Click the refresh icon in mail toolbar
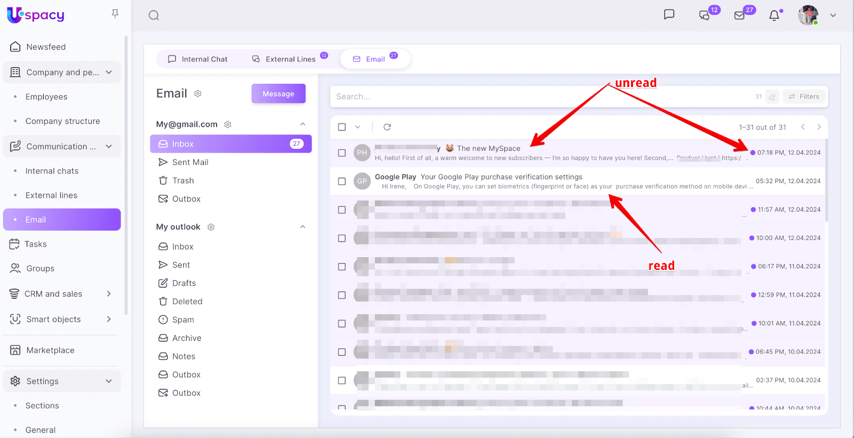 [387, 127]
